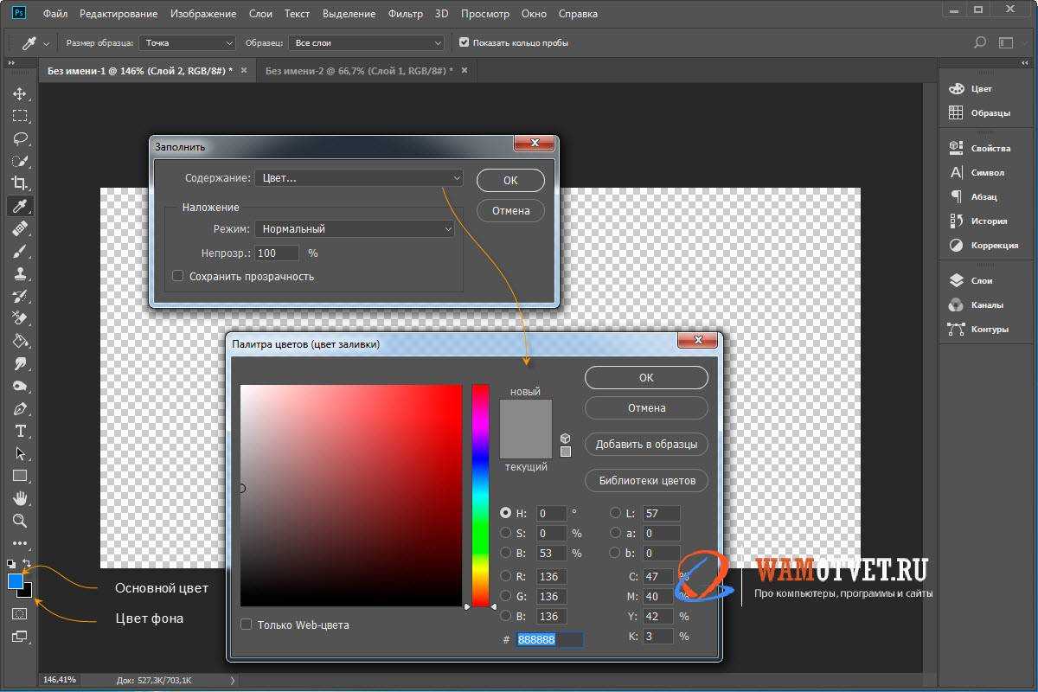The width and height of the screenshot is (1038, 692).
Task: Open the История panel on right
Action: 988,221
